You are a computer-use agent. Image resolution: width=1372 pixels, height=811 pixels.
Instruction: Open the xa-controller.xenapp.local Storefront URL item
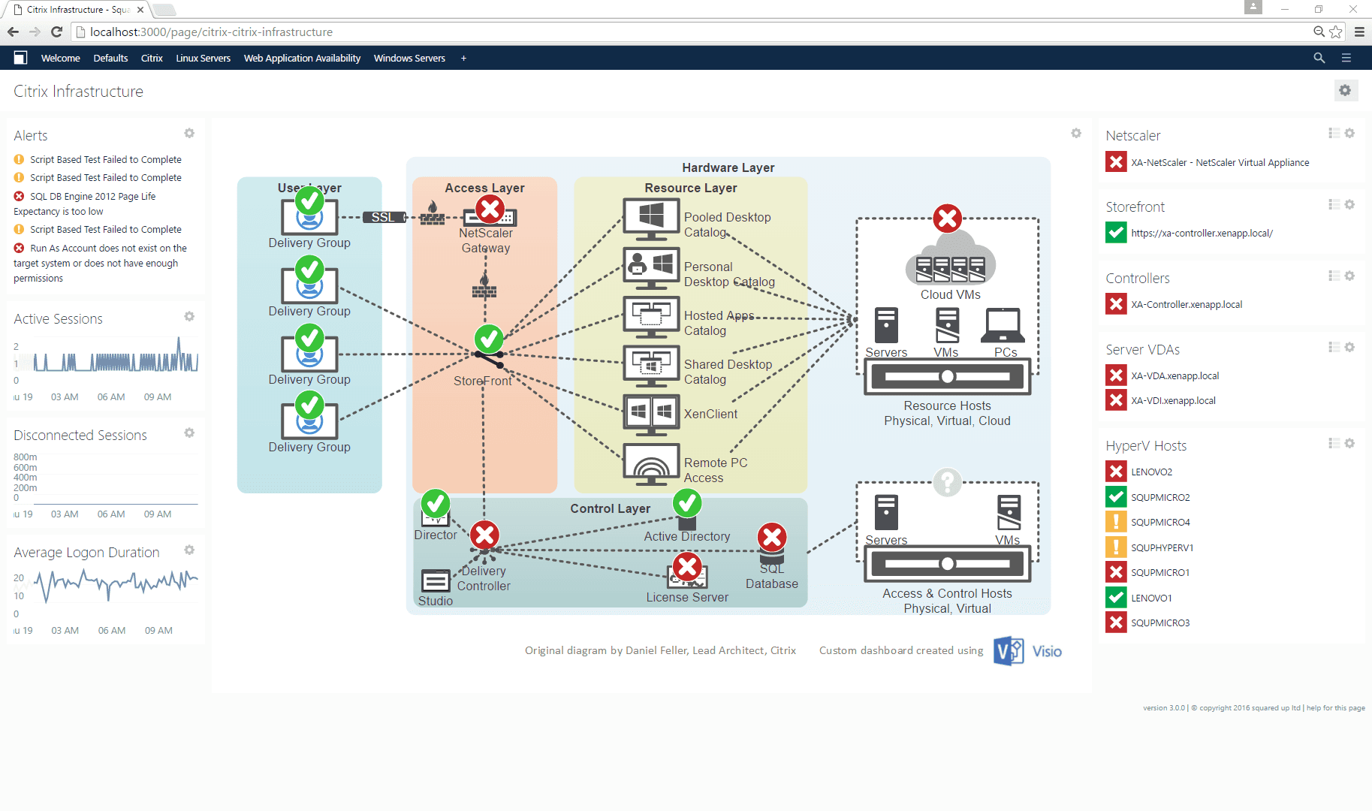coord(1190,233)
